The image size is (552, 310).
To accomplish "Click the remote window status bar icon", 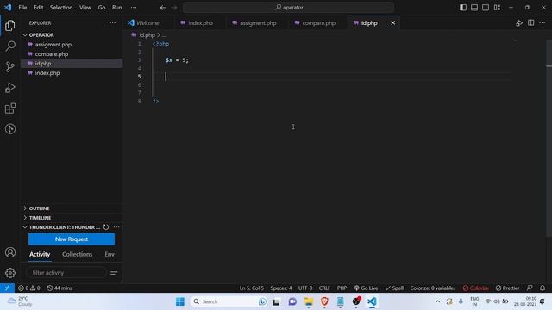I will (7, 288).
